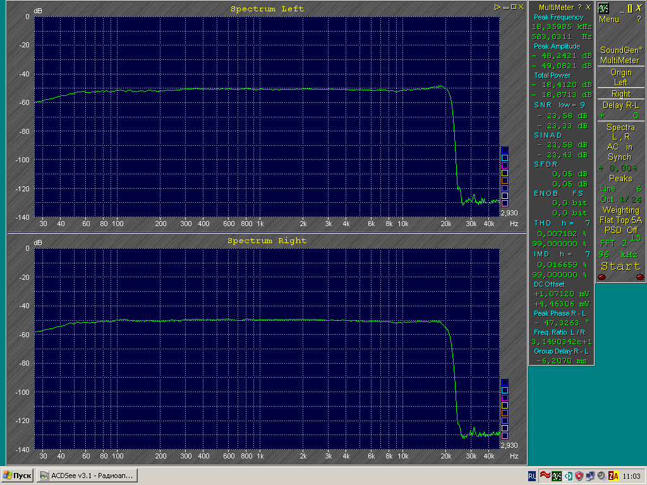647x485 pixels.
Task: Toggle the PSD Off setting
Action: pos(620,230)
